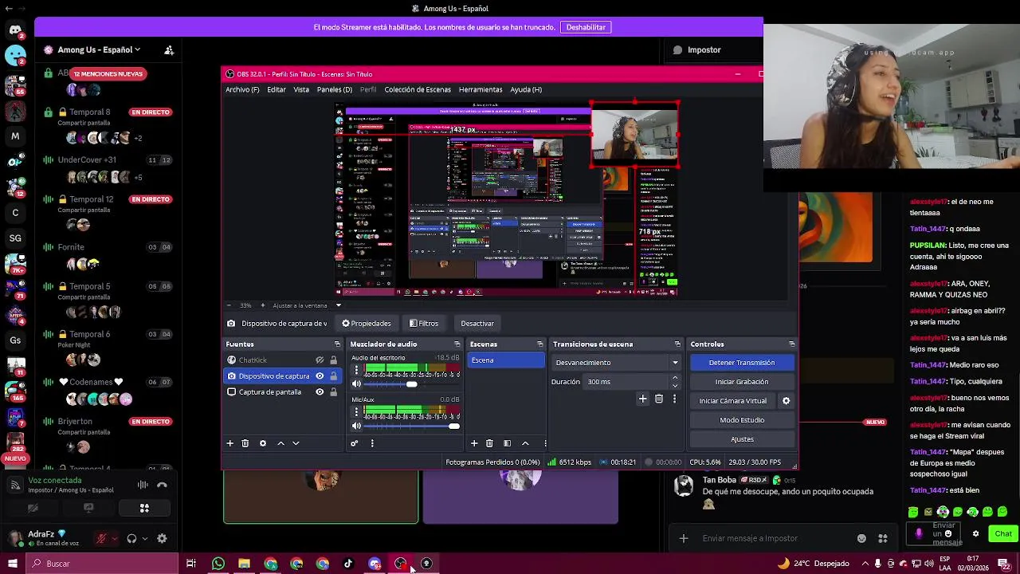Move selected source up in Fuentes
1020x574 pixels.
tap(280, 443)
